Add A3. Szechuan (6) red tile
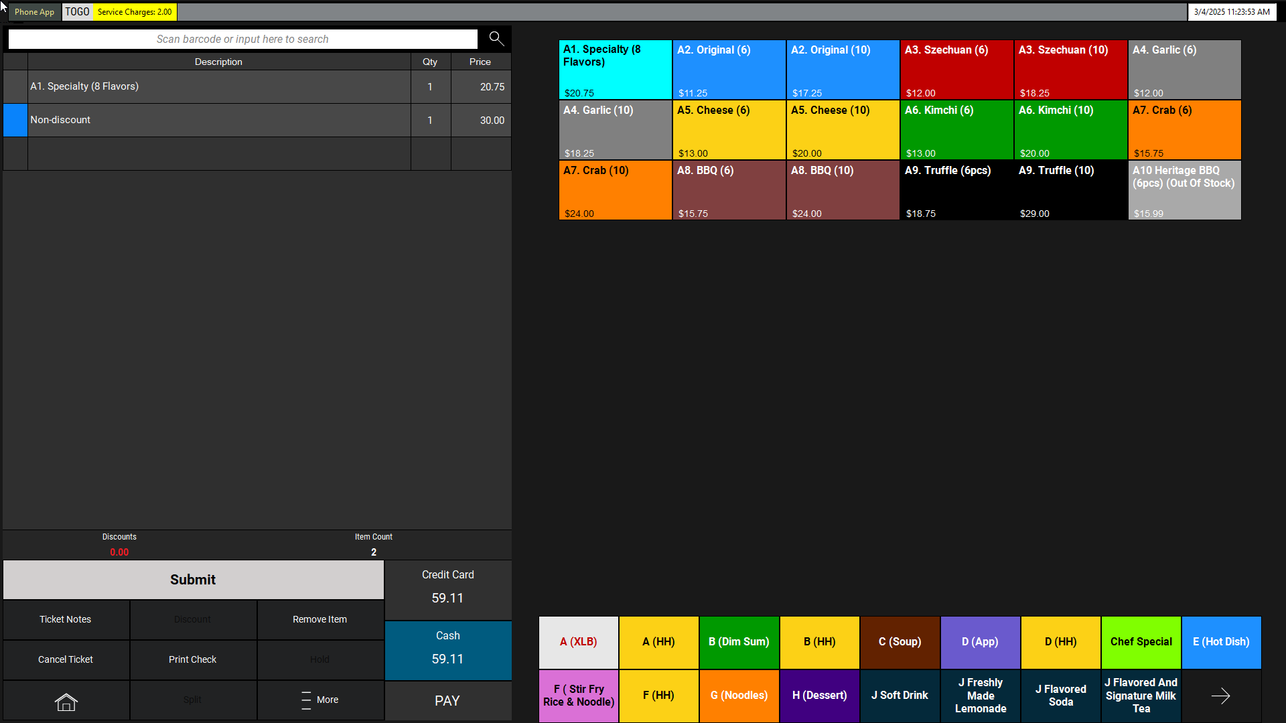1286x723 pixels. [x=956, y=70]
